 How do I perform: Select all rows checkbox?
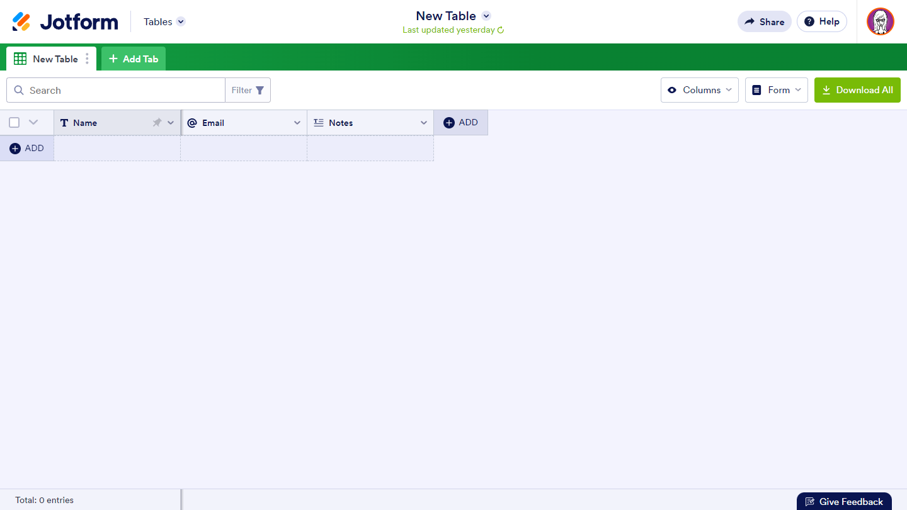coord(14,123)
